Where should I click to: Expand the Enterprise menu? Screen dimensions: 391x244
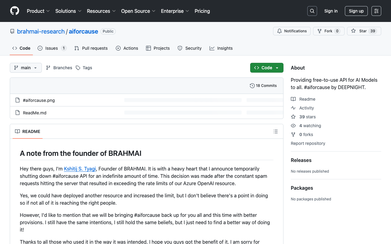click(175, 11)
